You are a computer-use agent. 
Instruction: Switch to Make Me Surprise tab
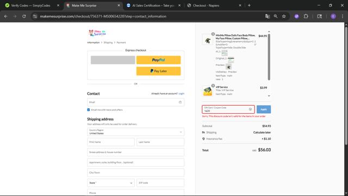coord(93,5)
